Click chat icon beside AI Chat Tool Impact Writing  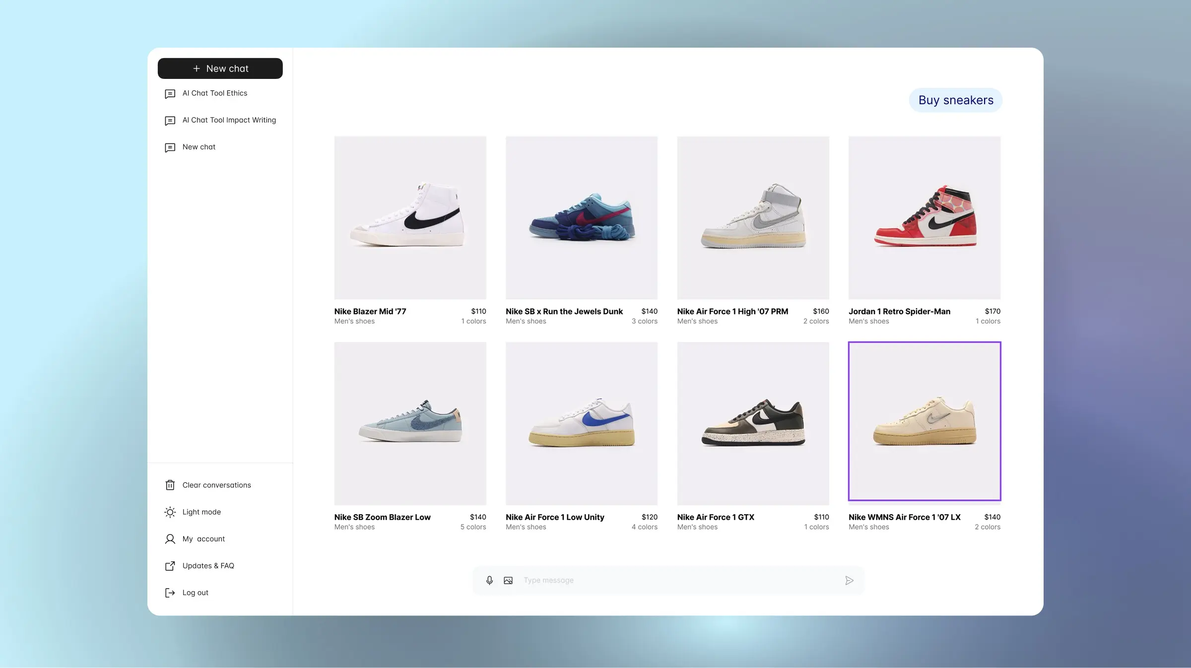click(170, 121)
